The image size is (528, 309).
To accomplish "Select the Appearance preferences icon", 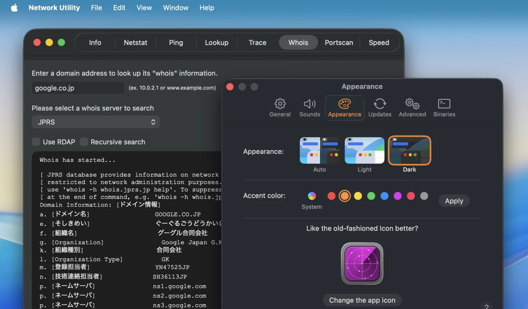I will point(344,107).
